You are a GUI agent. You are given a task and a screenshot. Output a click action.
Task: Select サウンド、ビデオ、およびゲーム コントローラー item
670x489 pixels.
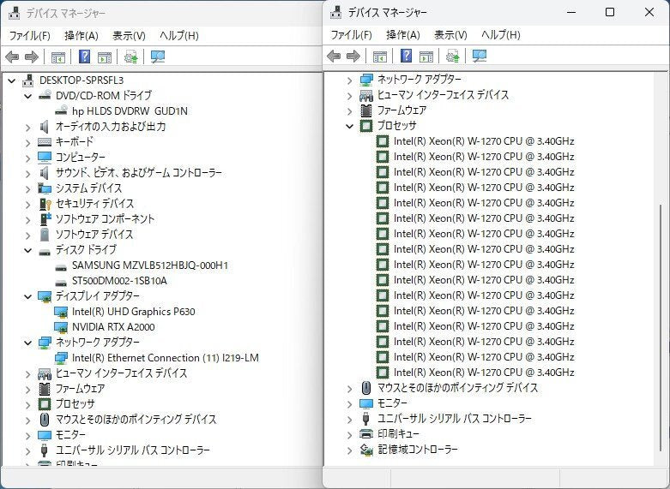(139, 173)
